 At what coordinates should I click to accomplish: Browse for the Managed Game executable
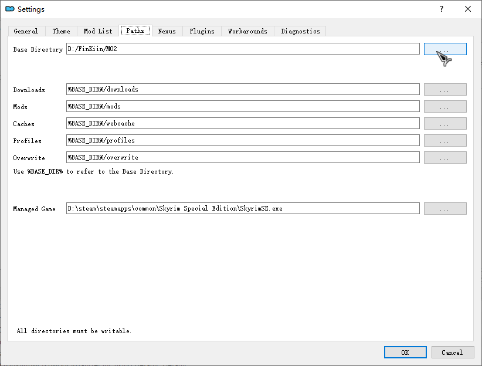coord(445,209)
